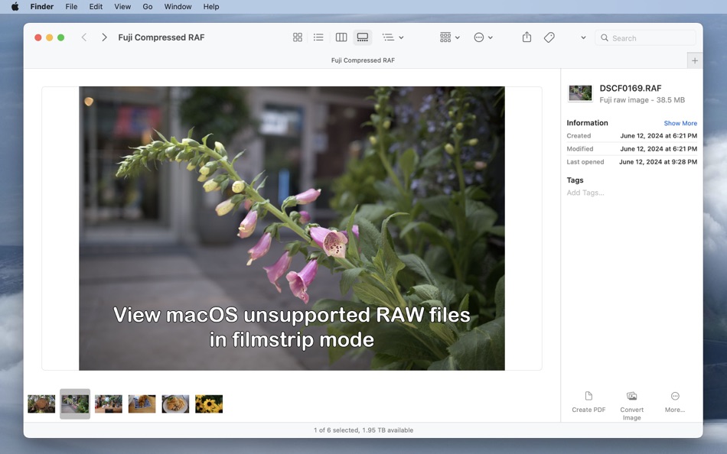The width and height of the screenshot is (727, 454).
Task: Expand the toolbar overflow chevron
Action: 582,37
